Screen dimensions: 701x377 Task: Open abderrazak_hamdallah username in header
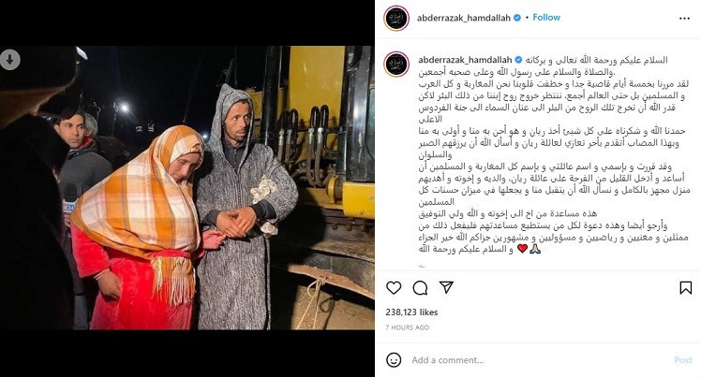(464, 18)
